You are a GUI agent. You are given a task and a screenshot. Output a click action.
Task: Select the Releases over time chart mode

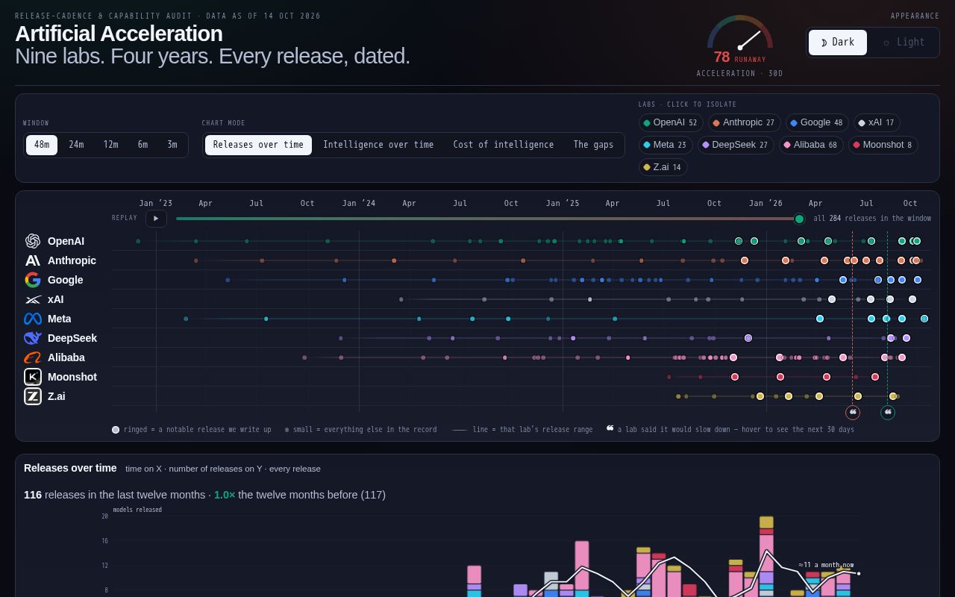coord(258,145)
